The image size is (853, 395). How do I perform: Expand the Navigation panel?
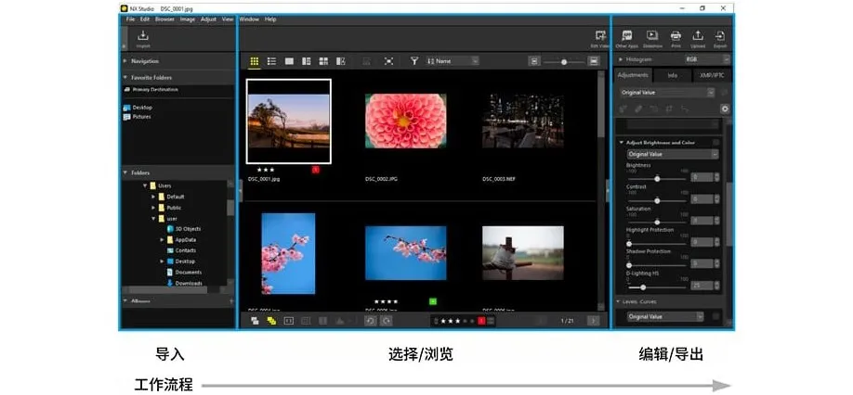(125, 60)
